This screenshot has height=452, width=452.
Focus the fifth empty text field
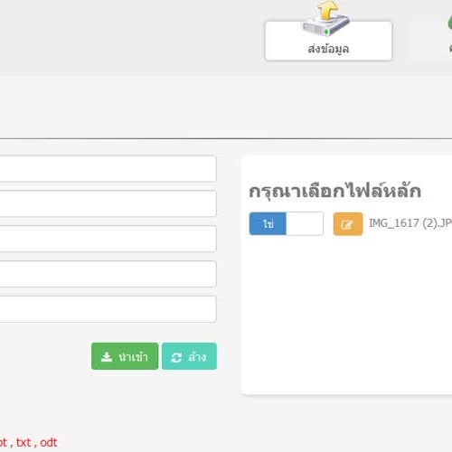(x=108, y=309)
